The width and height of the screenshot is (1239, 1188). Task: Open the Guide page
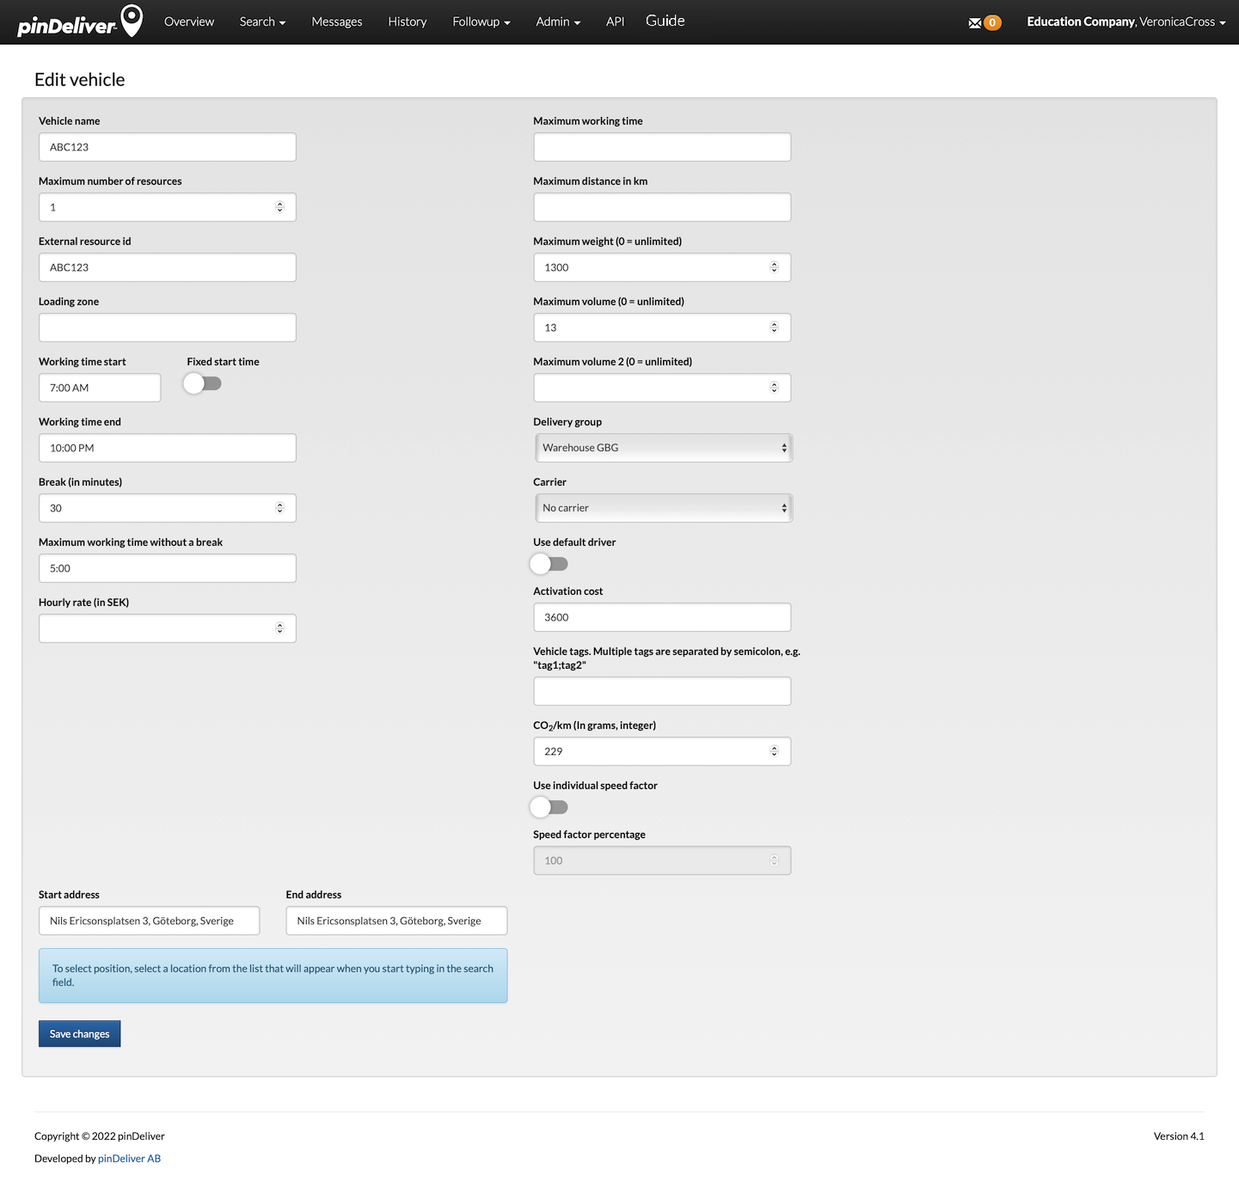pos(666,21)
